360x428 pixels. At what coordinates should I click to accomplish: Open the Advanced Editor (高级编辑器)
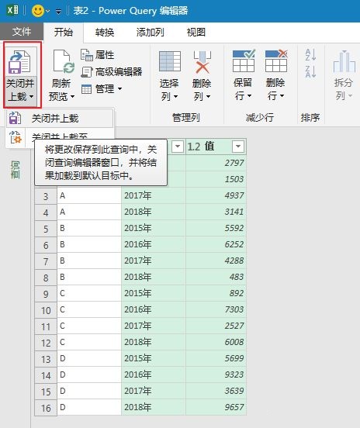(x=112, y=72)
